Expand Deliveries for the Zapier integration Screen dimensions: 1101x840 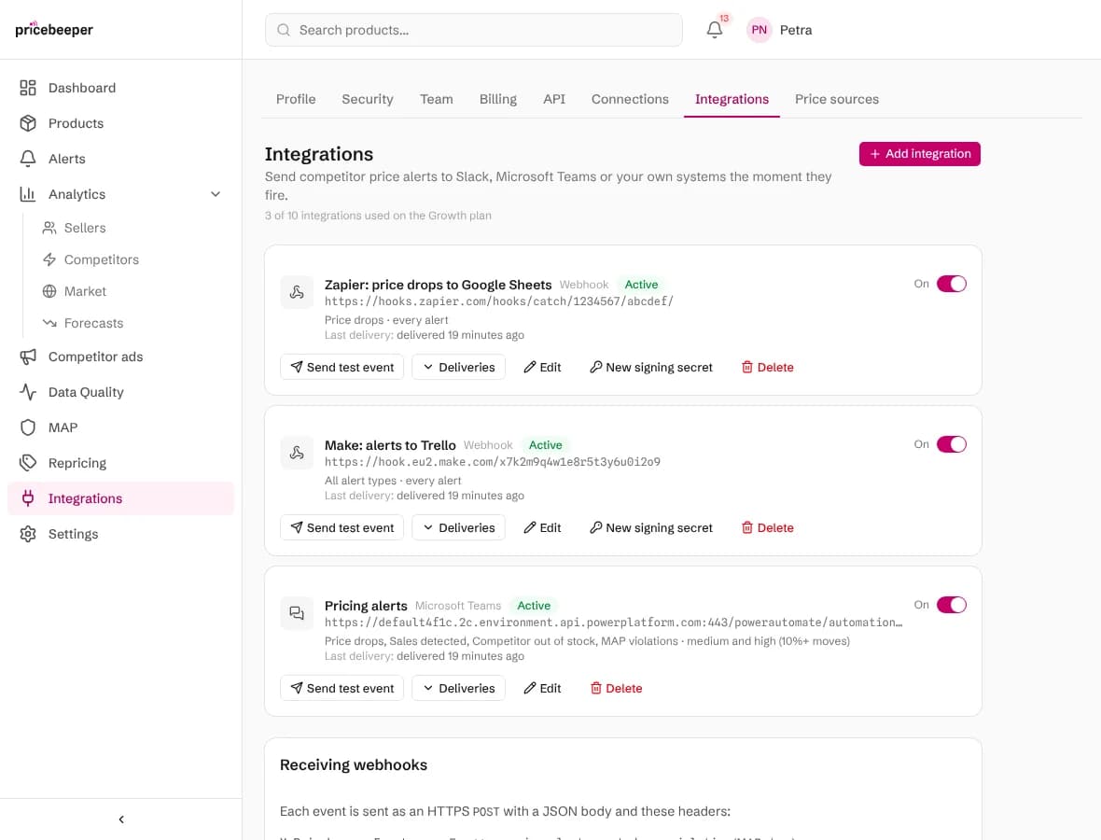tap(458, 368)
